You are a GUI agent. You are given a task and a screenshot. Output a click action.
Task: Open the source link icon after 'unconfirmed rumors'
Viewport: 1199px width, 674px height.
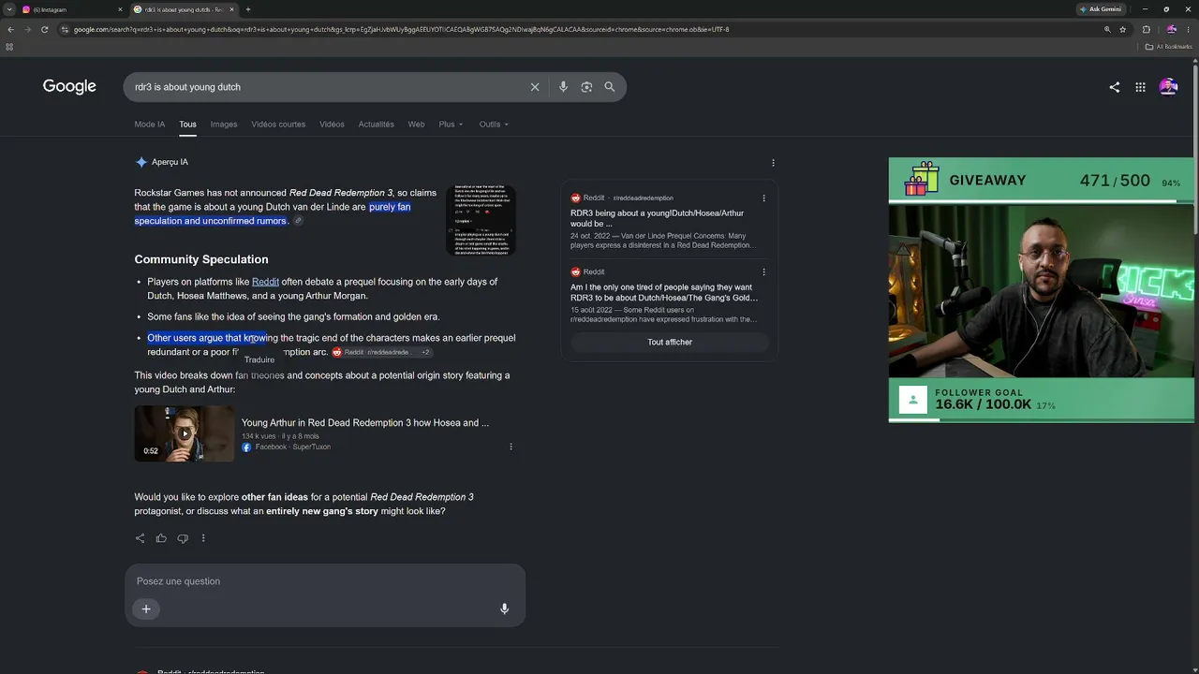pyautogui.click(x=298, y=221)
